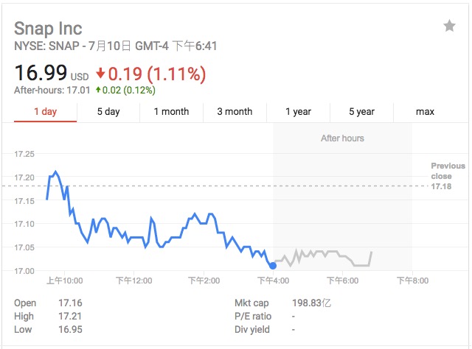
Task: Click the star icon to follow stock
Action: [x=449, y=27]
